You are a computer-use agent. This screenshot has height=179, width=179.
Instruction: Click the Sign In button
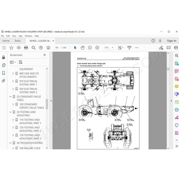click(172, 41)
